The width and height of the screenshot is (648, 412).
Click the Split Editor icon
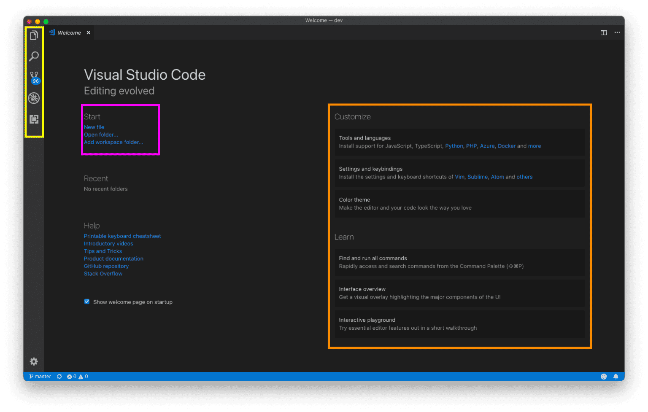(603, 32)
